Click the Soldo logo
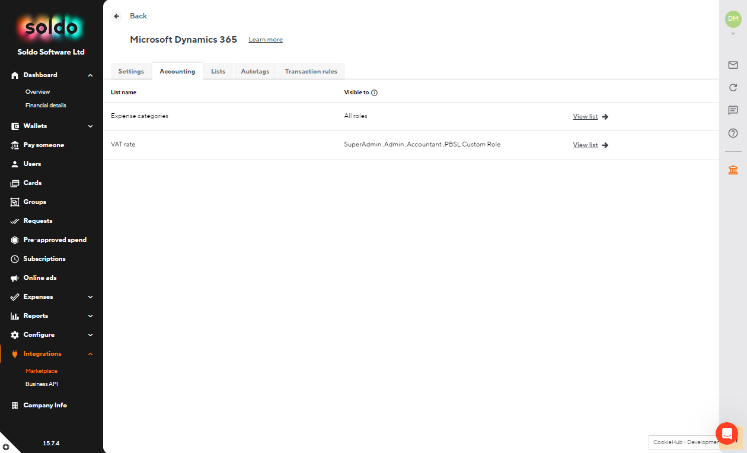Screen dimensions: 747x453 pos(51,27)
